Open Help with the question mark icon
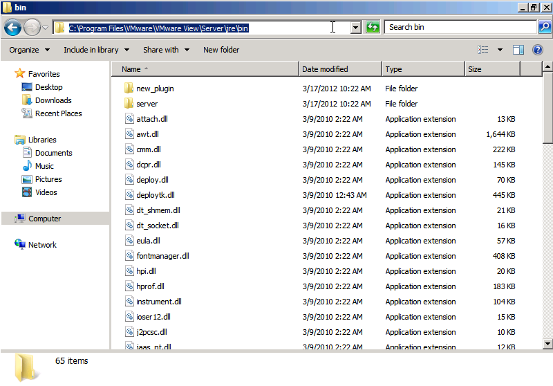The image size is (553, 386). [x=538, y=50]
